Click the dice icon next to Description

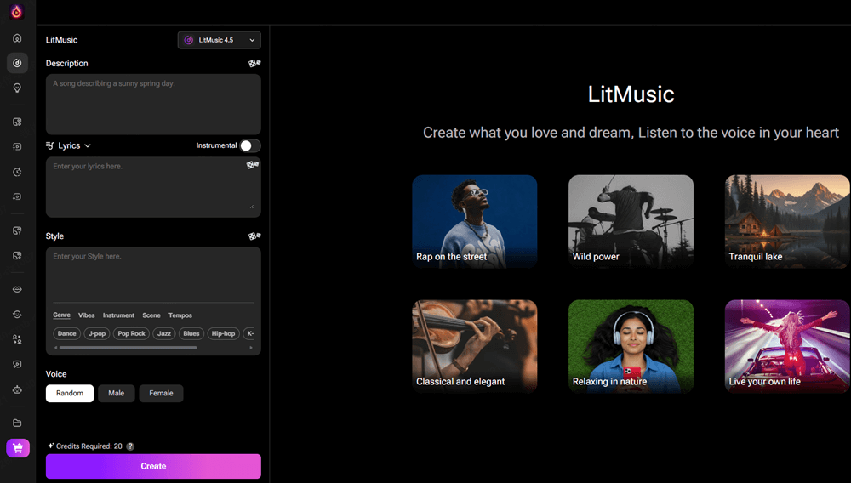[x=254, y=64]
